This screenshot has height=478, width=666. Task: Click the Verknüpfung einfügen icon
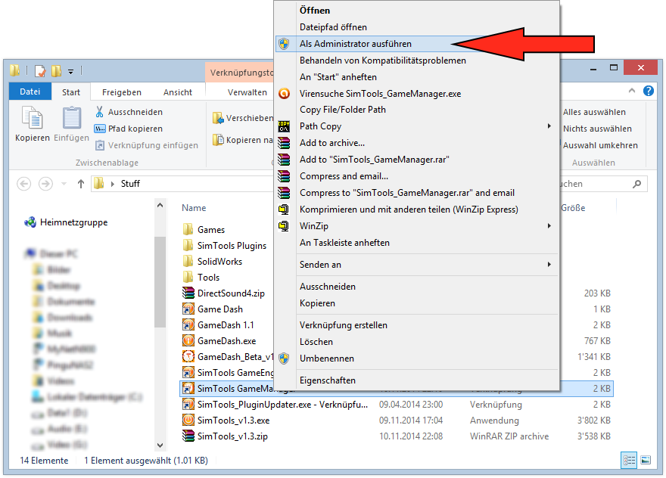[x=99, y=145]
